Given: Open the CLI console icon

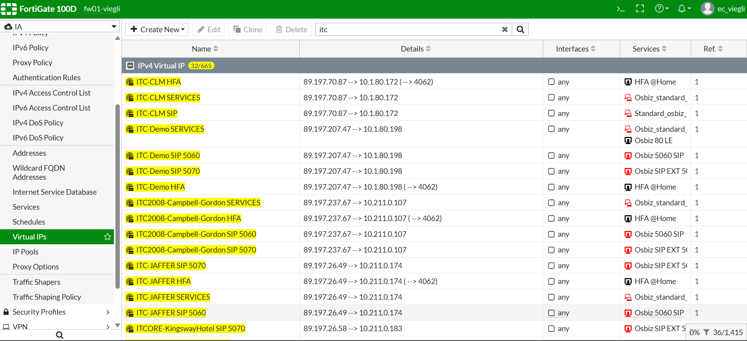Looking at the screenshot, I should tap(621, 9).
